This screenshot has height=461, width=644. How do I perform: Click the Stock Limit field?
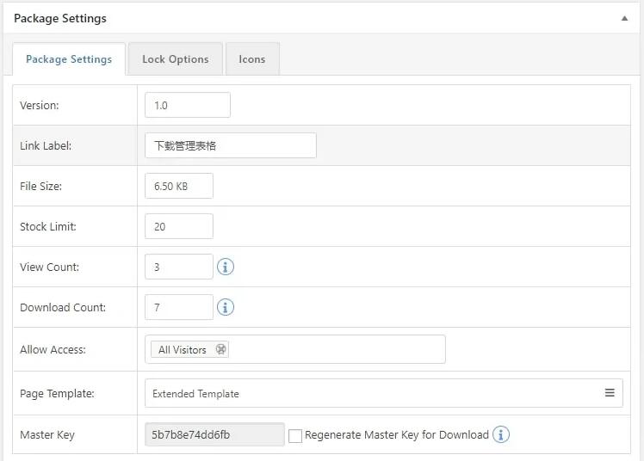click(x=179, y=226)
